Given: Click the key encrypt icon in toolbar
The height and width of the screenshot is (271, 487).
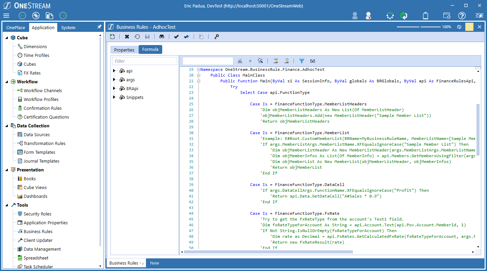Looking at the screenshot, I should point(216,37).
